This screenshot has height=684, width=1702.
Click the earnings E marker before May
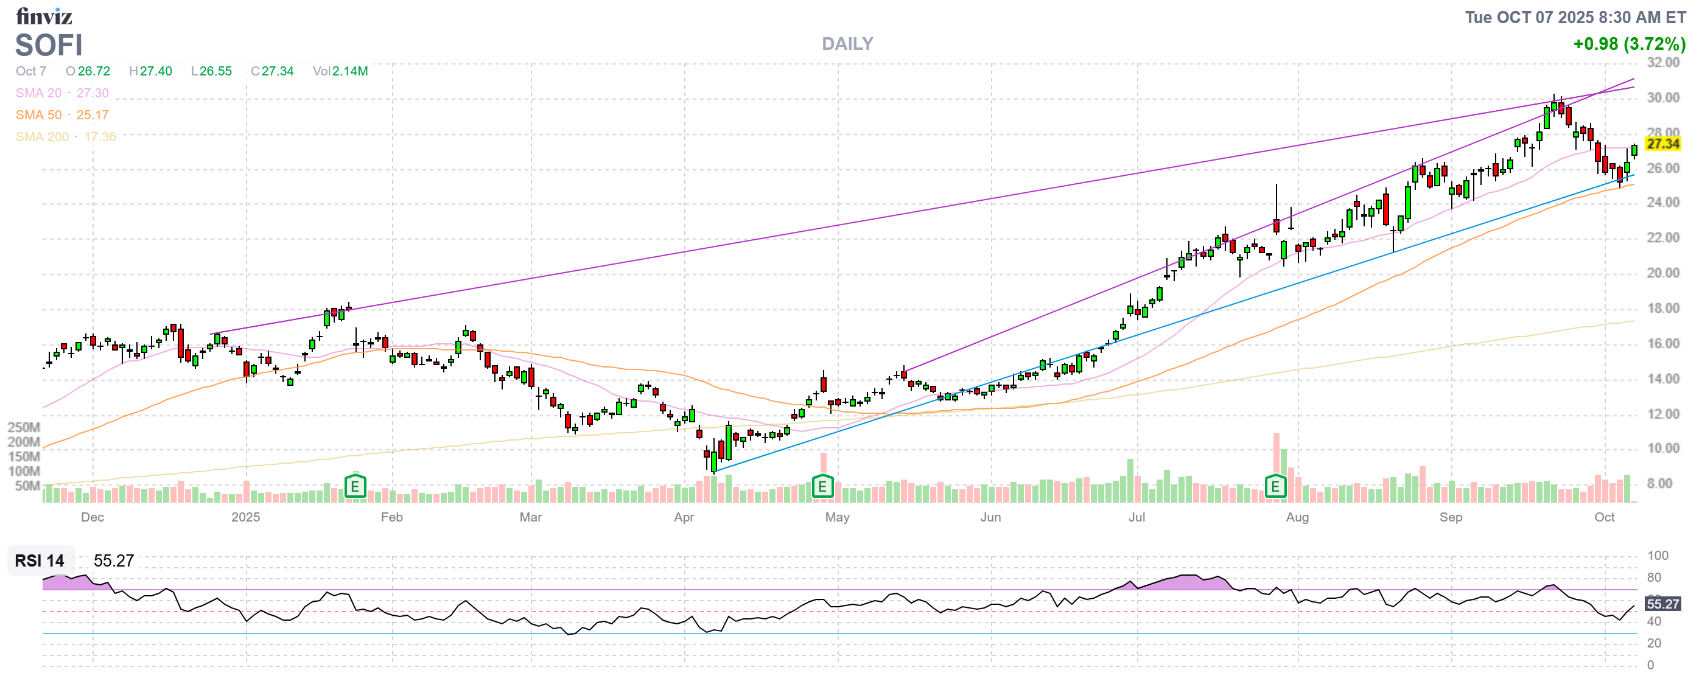click(822, 487)
